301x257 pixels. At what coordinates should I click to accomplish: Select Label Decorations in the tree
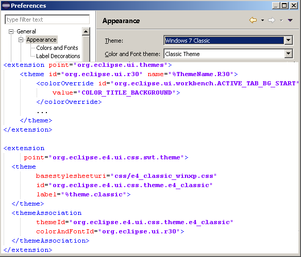tap(58, 56)
